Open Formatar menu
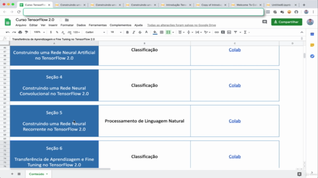 click(x=67, y=25)
